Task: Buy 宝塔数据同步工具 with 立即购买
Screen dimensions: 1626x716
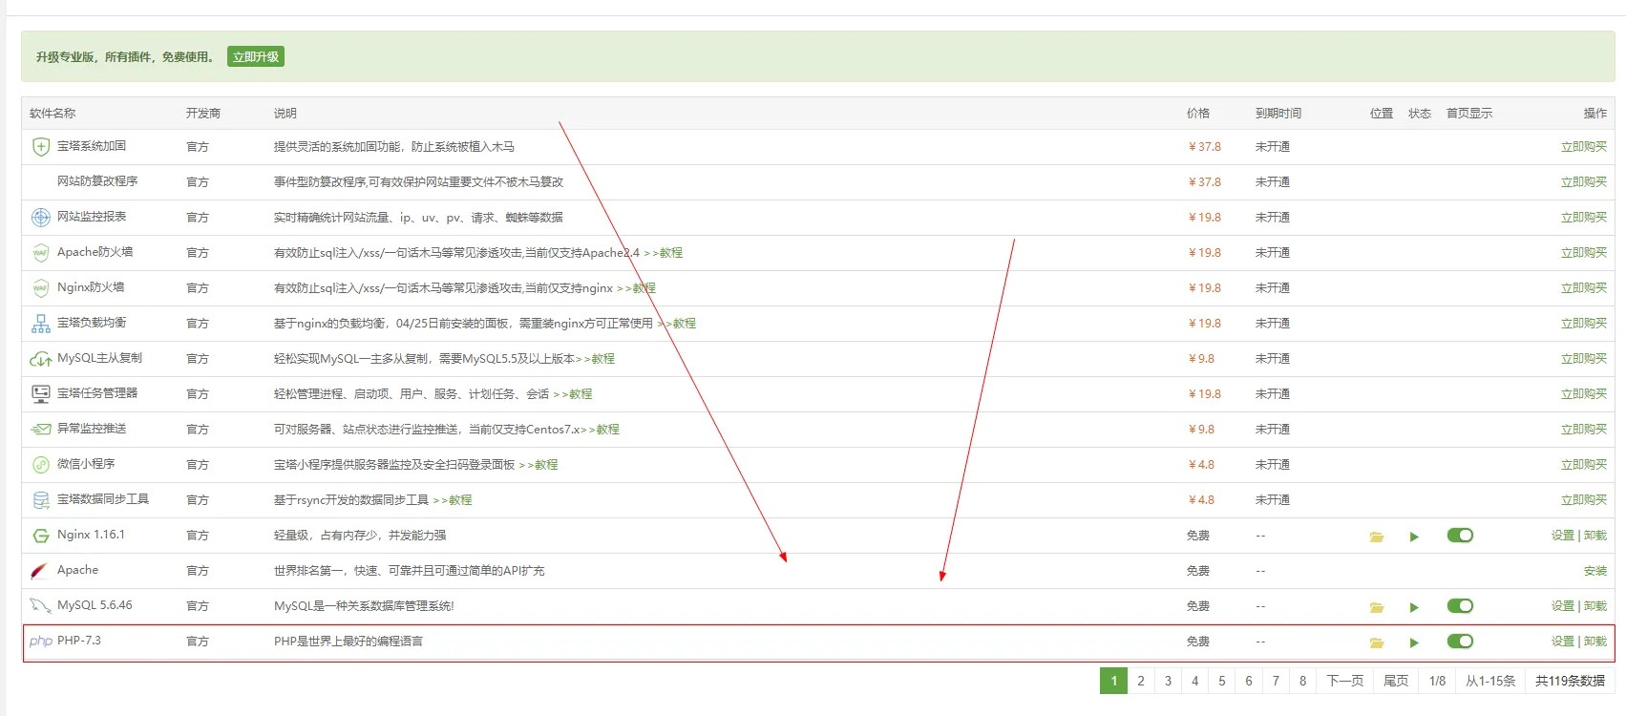Action: pos(1584,500)
